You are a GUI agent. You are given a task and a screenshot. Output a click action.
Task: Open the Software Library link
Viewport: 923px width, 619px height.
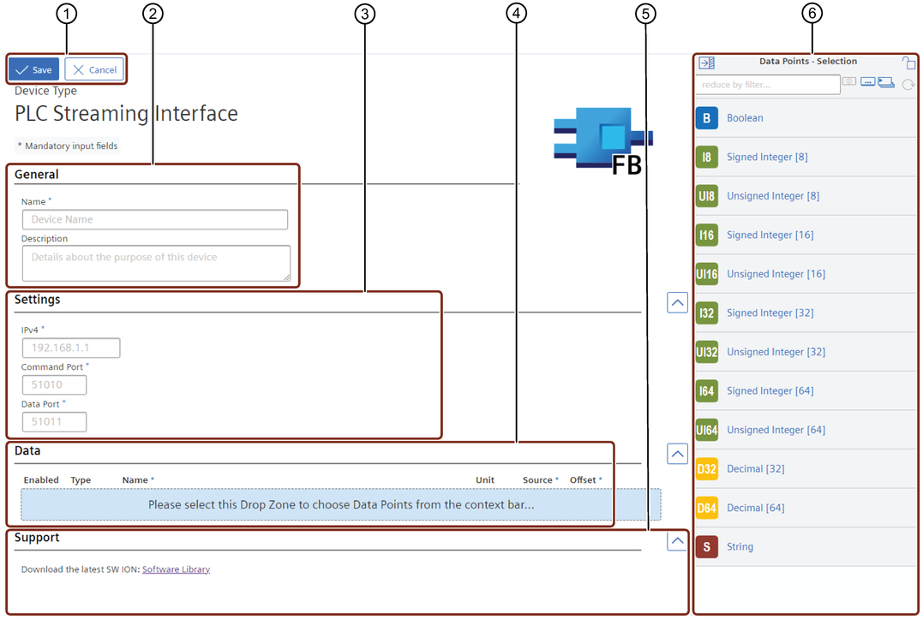176,569
